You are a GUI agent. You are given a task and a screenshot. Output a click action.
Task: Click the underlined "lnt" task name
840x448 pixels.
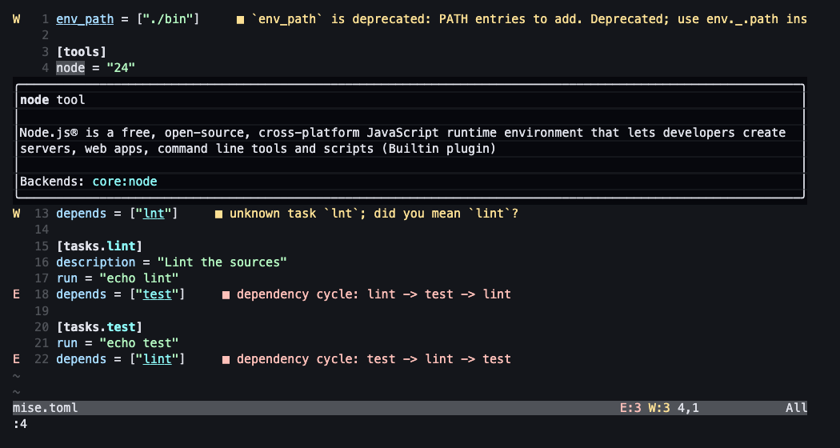coord(154,214)
